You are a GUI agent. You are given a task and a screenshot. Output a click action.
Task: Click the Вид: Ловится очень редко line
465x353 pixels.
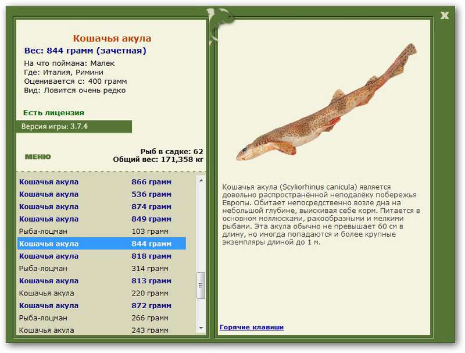[x=75, y=91]
